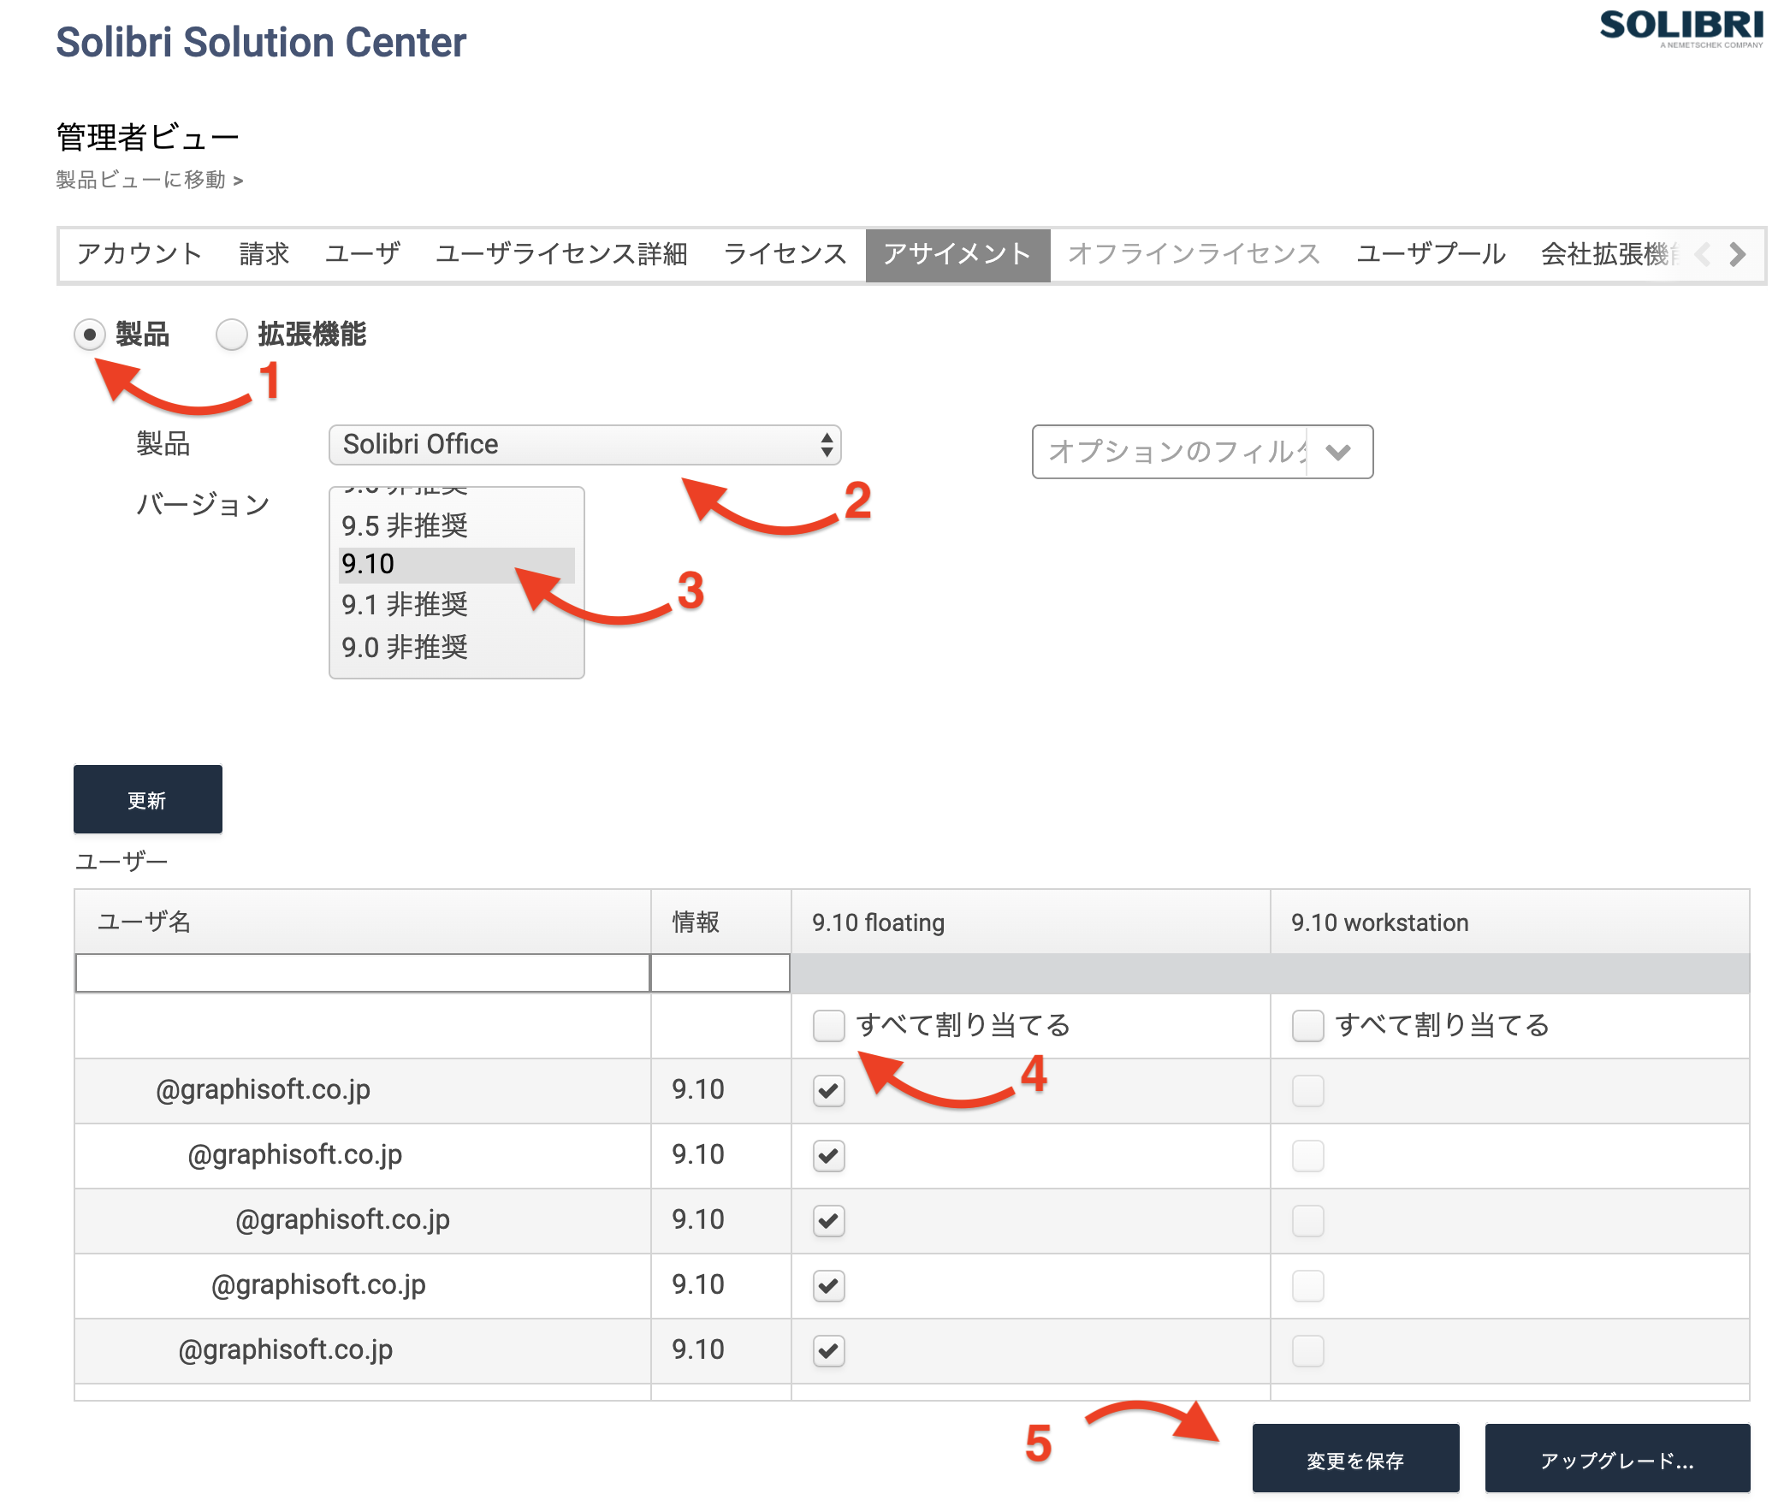The height and width of the screenshot is (1506, 1790).
Task: Select version 9.1 非推奨 in list
Action: (x=457, y=605)
